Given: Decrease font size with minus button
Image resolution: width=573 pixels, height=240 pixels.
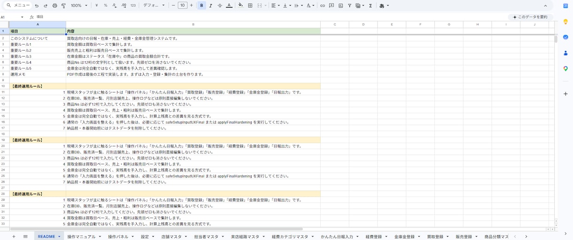Looking at the screenshot, I should (x=173, y=6).
